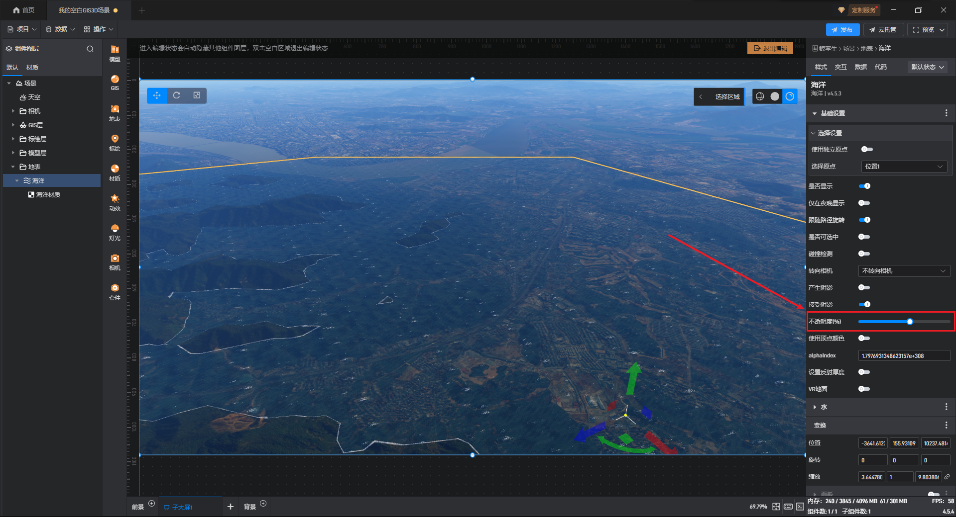Image resolution: width=956 pixels, height=517 pixels.
Task: Select the scale gizmo tool
Action: 197,95
